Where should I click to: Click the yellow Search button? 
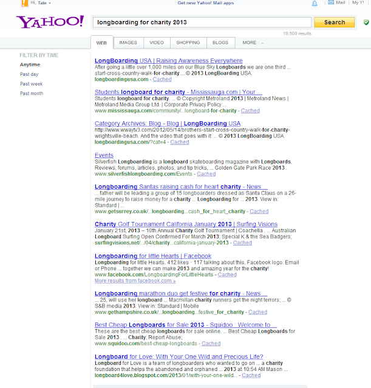pos(335,22)
